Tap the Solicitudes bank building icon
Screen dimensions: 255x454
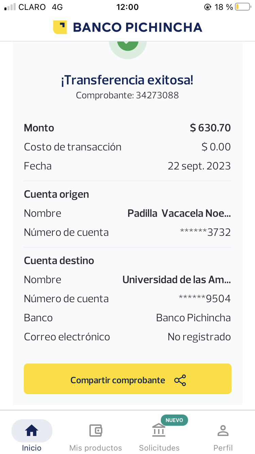click(x=159, y=431)
